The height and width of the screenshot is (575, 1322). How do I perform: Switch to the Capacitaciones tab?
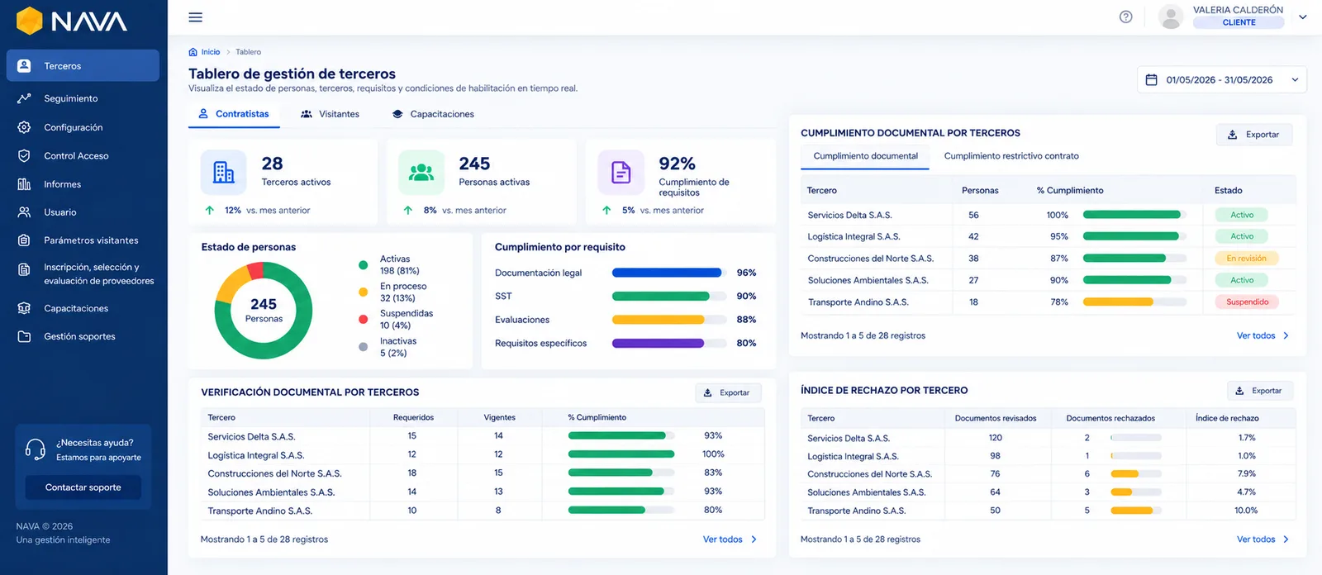click(433, 114)
